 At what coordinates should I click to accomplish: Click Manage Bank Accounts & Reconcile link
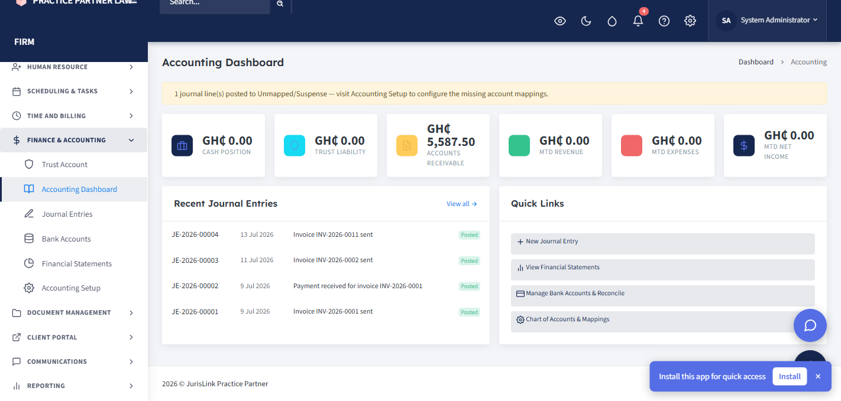click(662, 295)
